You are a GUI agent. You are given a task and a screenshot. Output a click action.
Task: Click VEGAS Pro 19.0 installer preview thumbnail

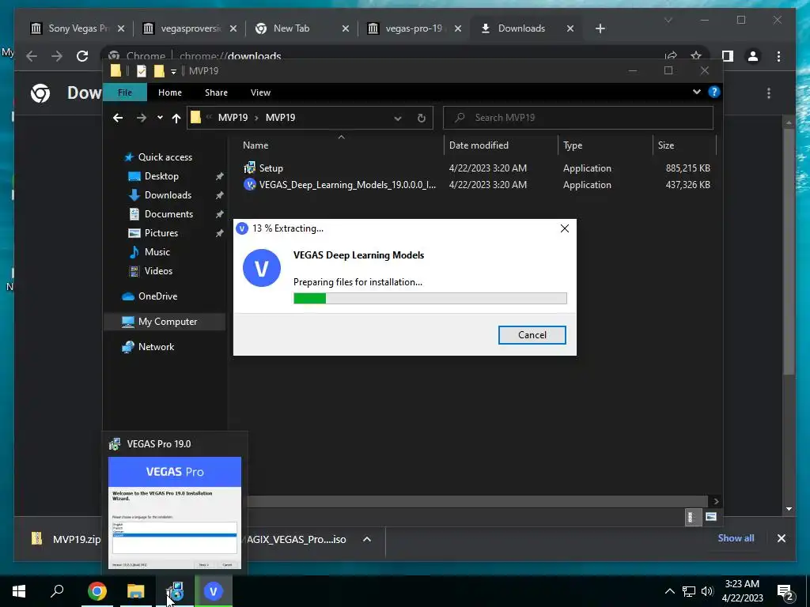(x=175, y=512)
